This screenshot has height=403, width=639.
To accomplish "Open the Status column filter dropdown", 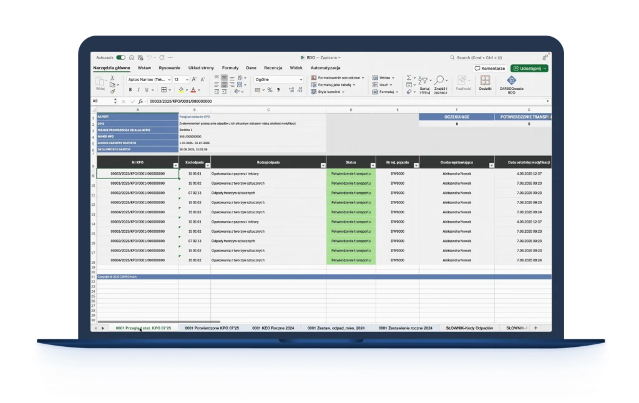I will click(372, 165).
